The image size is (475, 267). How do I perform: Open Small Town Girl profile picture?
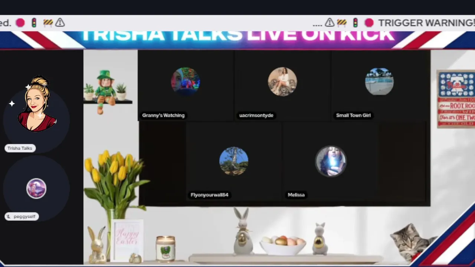point(379,82)
